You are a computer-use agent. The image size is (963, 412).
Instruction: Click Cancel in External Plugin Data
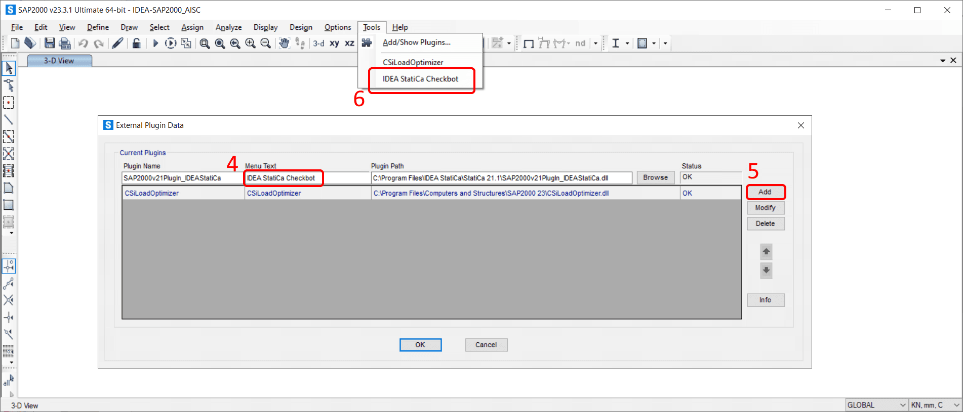point(486,345)
